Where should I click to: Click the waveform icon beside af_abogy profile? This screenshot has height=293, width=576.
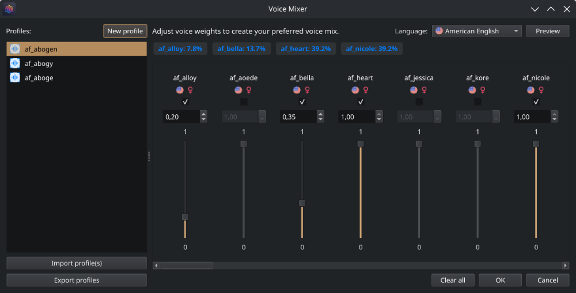(x=15, y=64)
